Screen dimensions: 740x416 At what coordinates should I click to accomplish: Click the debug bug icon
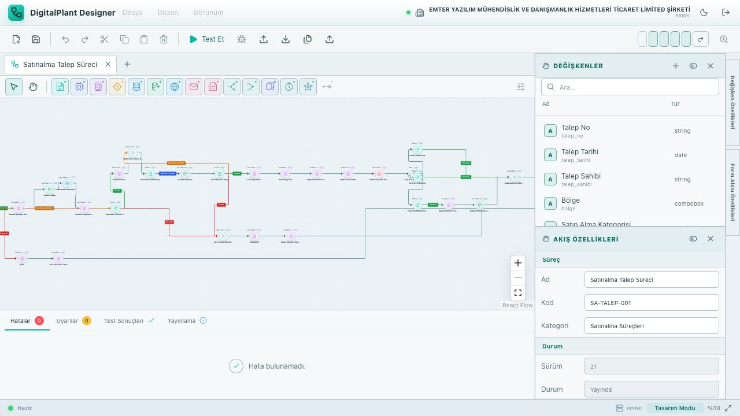point(242,39)
